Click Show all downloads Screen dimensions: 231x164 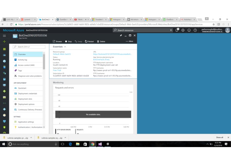tap(219, 137)
